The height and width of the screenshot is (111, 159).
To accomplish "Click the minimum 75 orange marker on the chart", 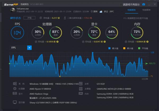I will tap(60, 76).
